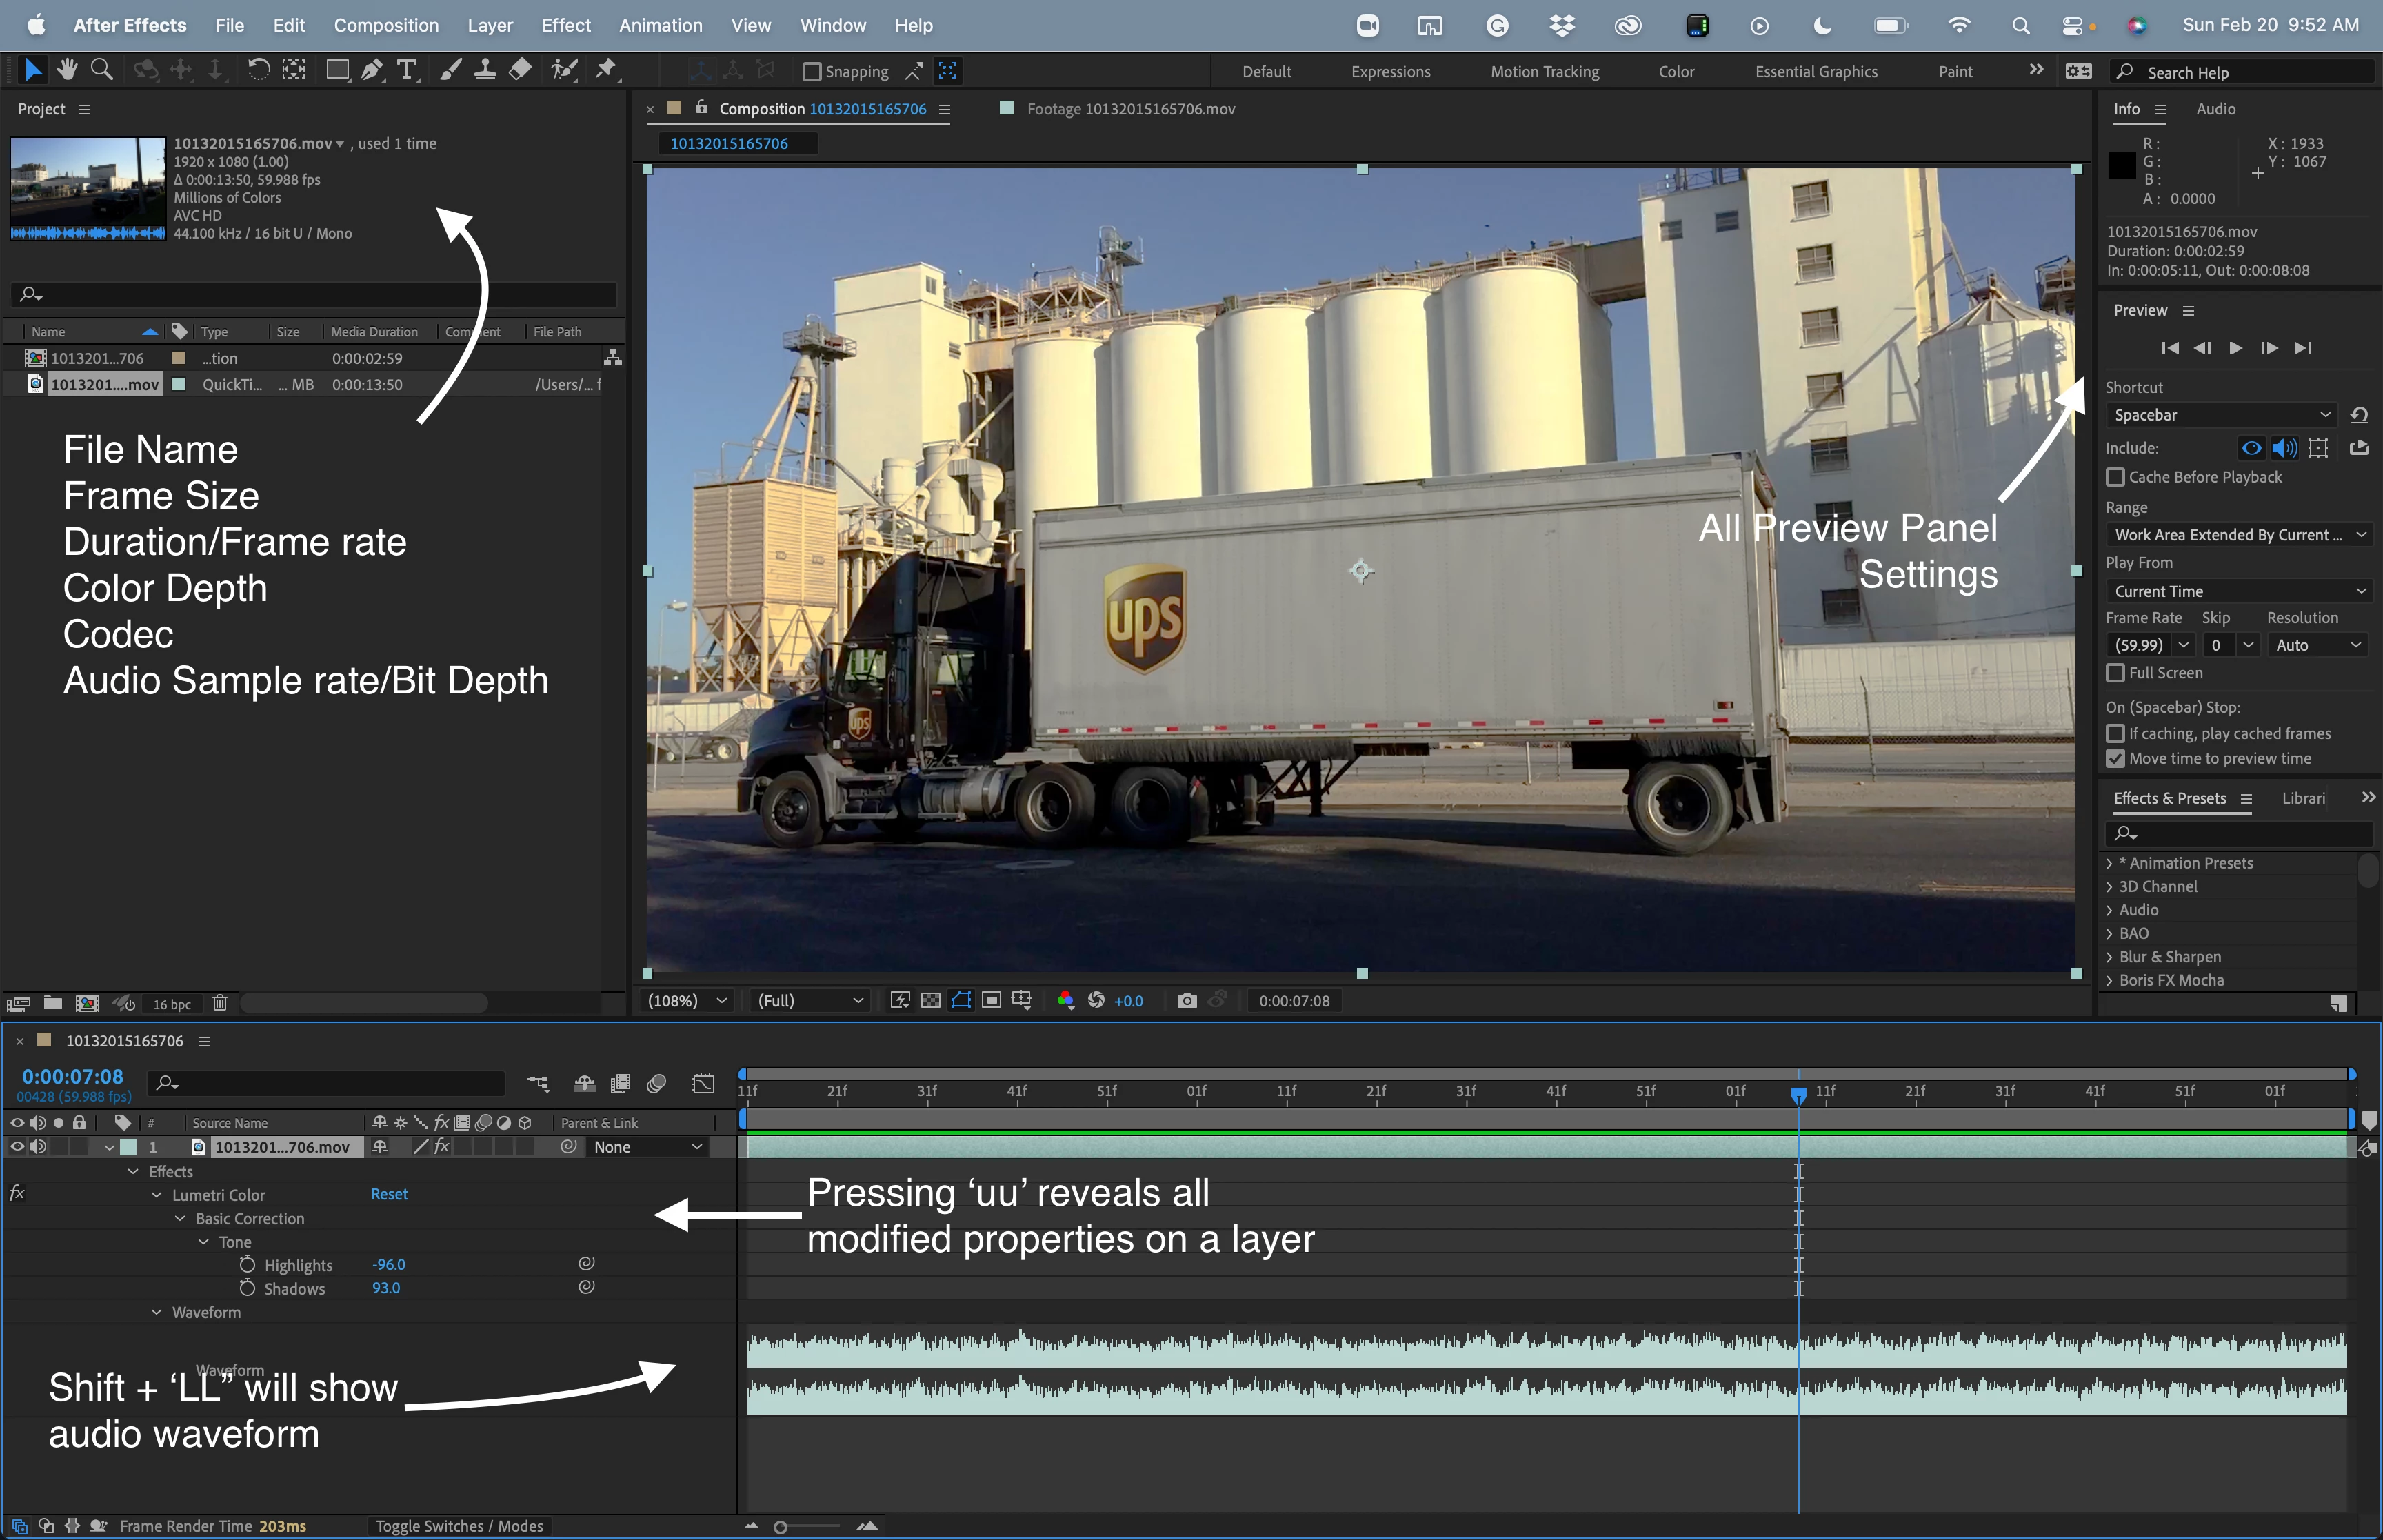The height and width of the screenshot is (1540, 2383).
Task: Enable Cache Before Playback
Action: click(x=2115, y=477)
